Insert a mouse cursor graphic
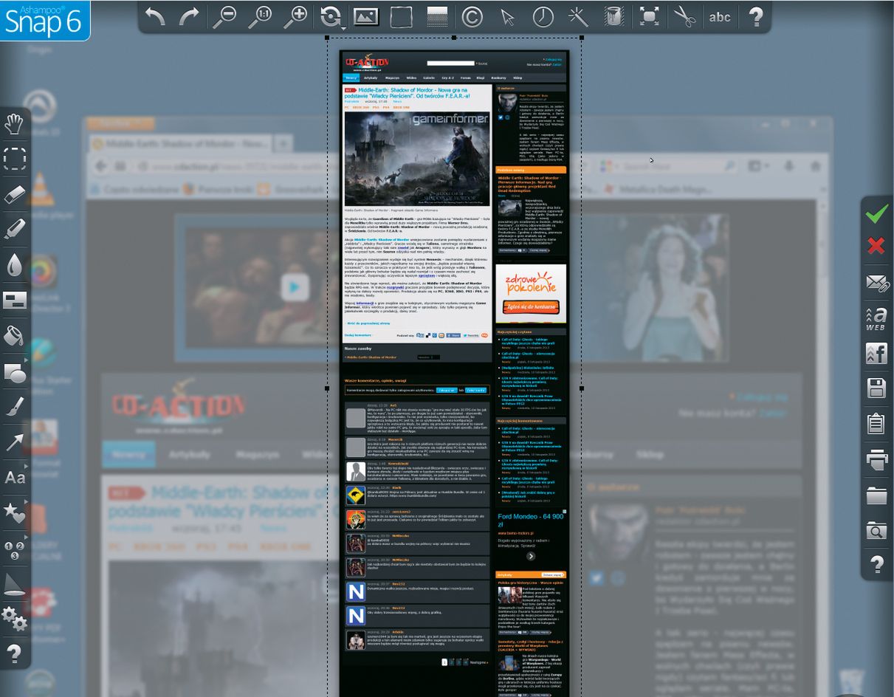Viewport: 894px width, 697px height. pyautogui.click(x=508, y=16)
